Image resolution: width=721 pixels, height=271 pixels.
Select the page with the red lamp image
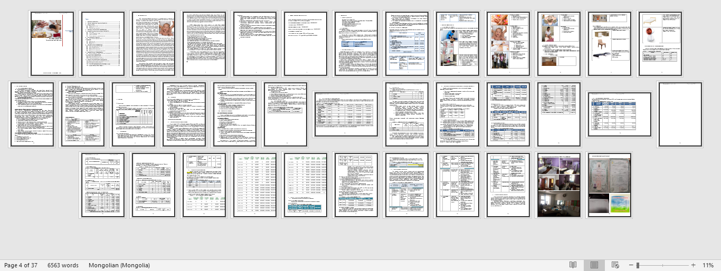pos(660,44)
